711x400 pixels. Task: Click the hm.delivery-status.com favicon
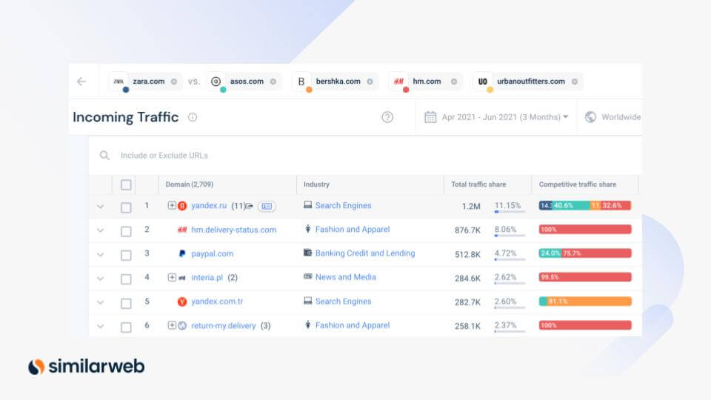(x=182, y=230)
